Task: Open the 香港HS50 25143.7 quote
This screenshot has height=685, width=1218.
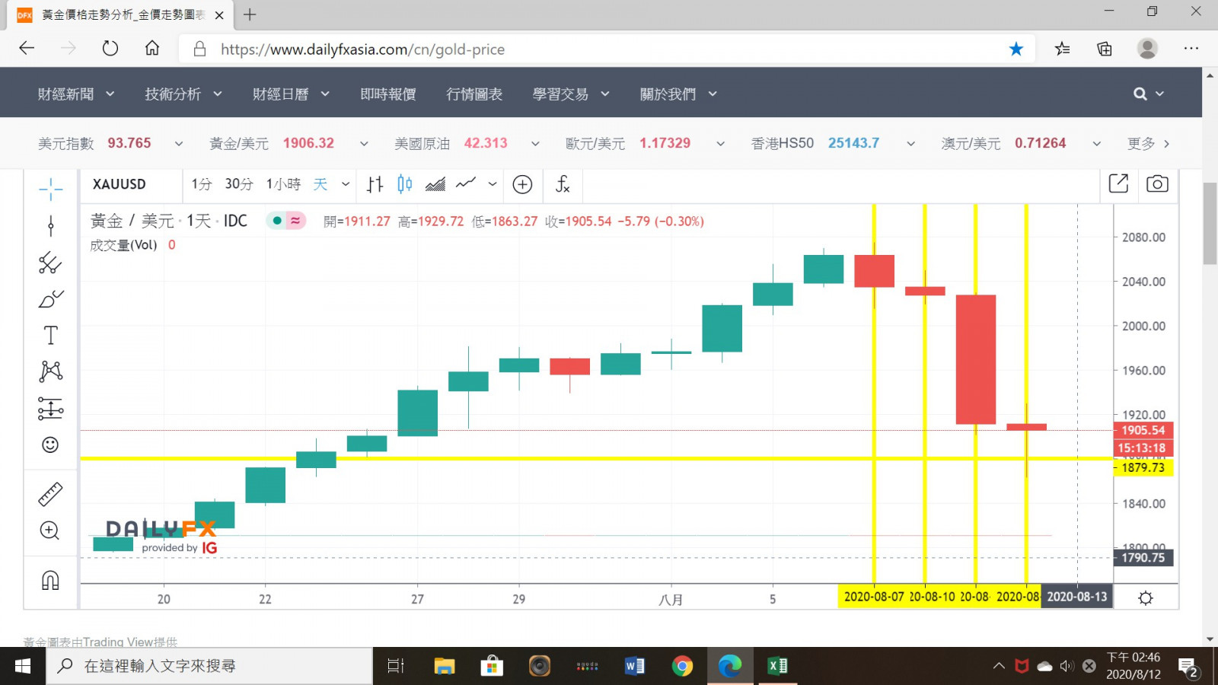Action: point(815,143)
